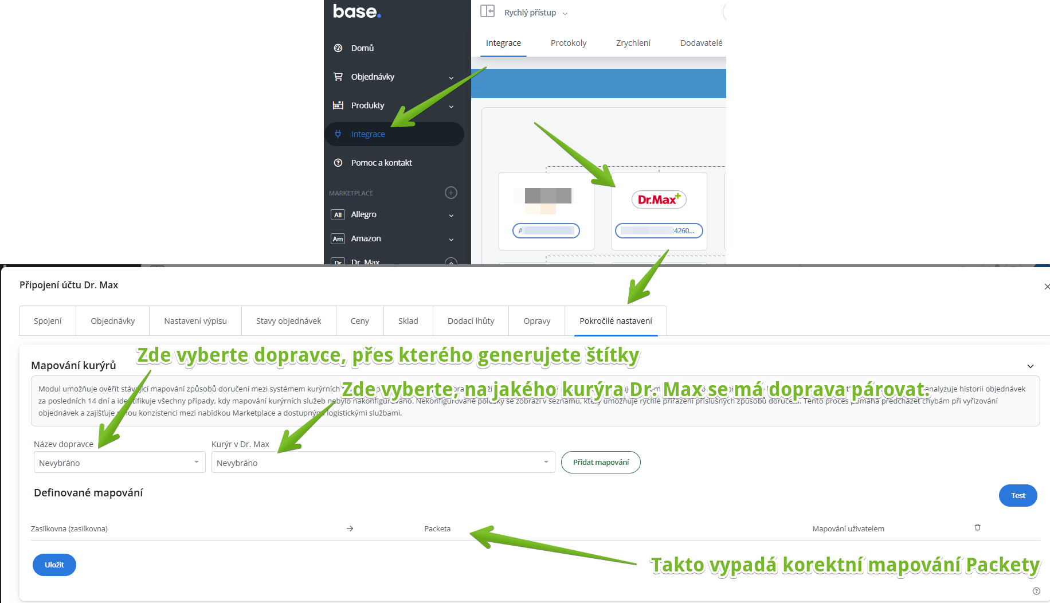
Task: Click the Dr.Max logo integration tile
Action: coord(659,199)
